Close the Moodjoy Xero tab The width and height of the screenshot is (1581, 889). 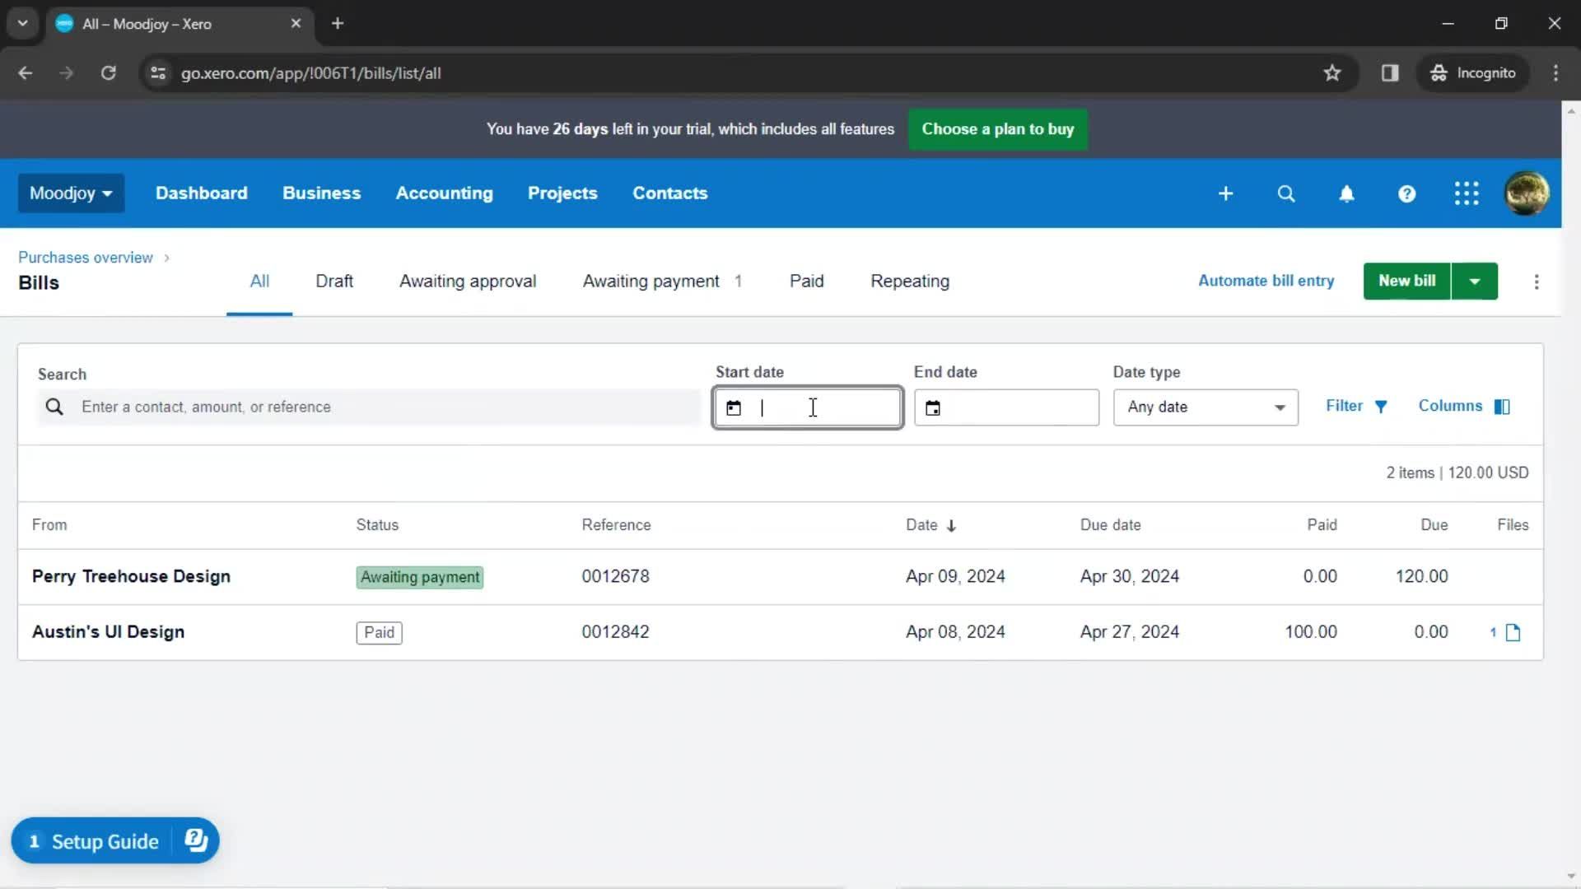(296, 23)
